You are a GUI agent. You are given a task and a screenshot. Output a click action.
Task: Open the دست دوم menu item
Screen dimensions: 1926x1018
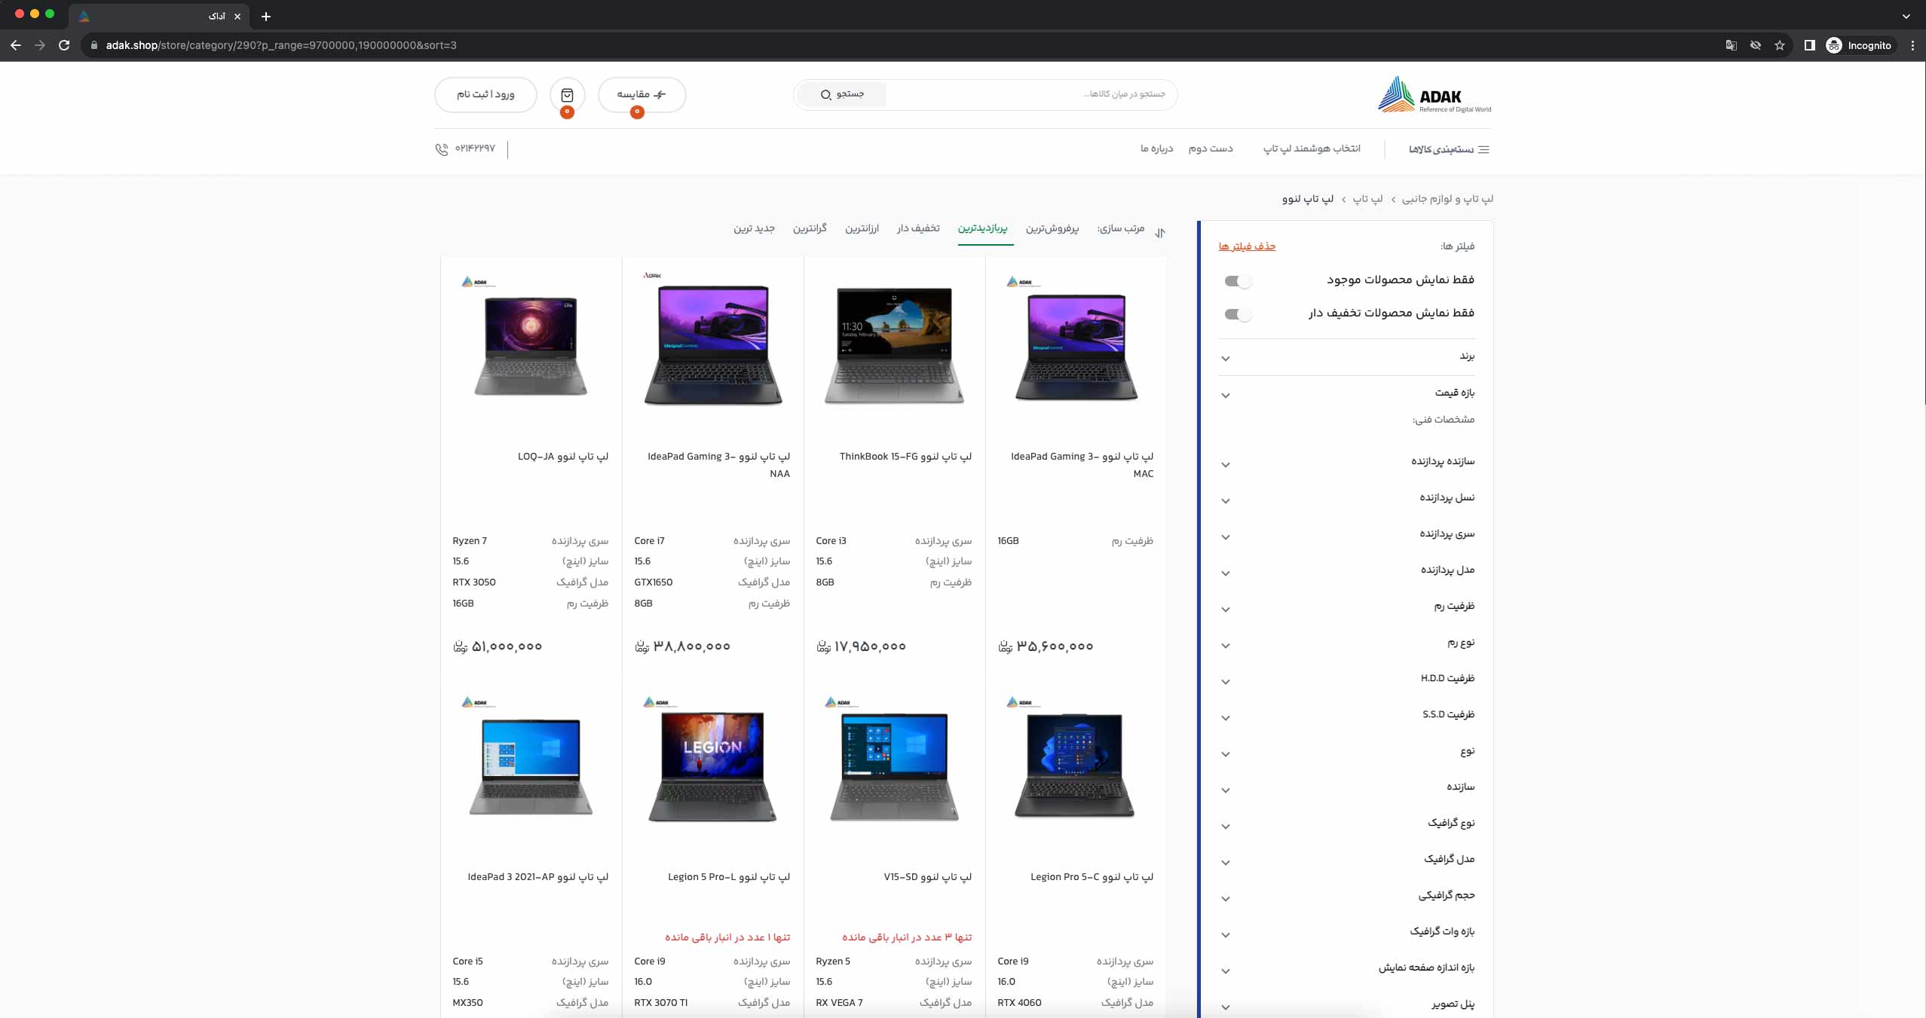click(x=1211, y=148)
